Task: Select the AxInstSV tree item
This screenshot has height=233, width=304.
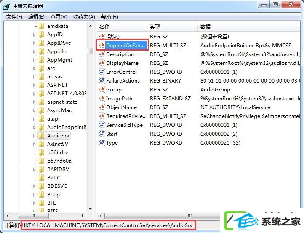Action: (x=58, y=144)
